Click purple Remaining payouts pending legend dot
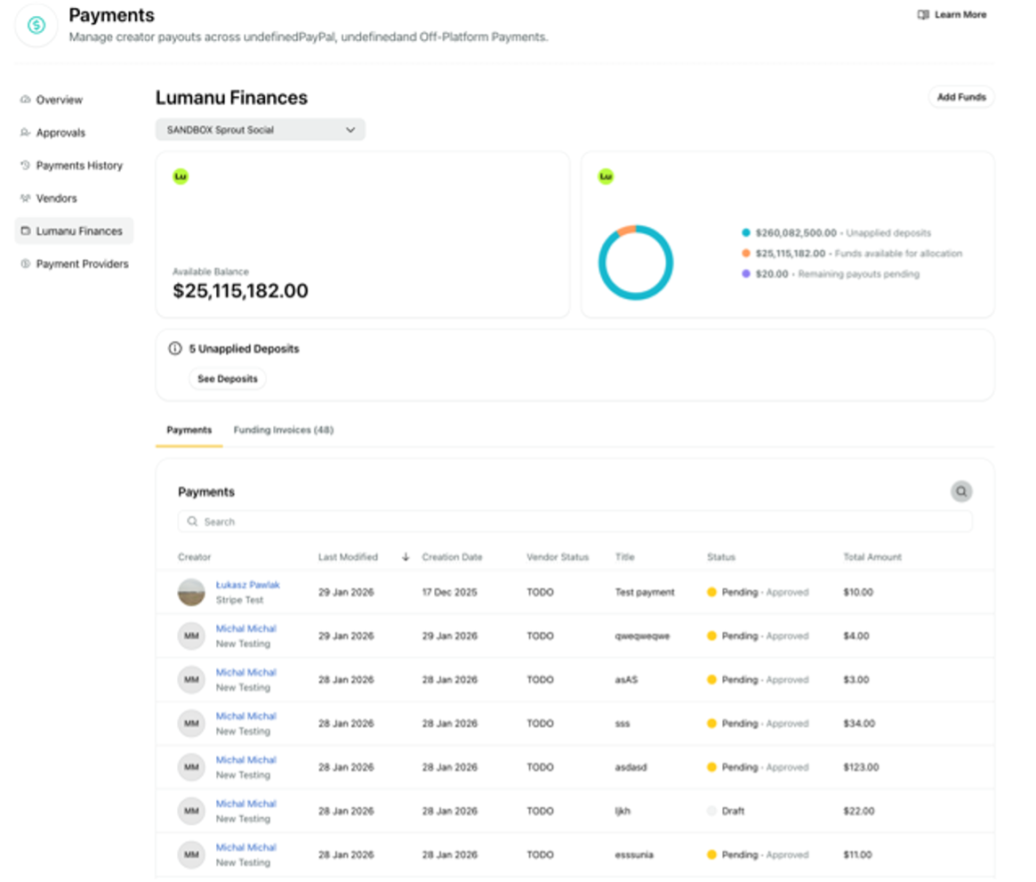Image resolution: width=1036 pixels, height=882 pixels. pos(746,274)
